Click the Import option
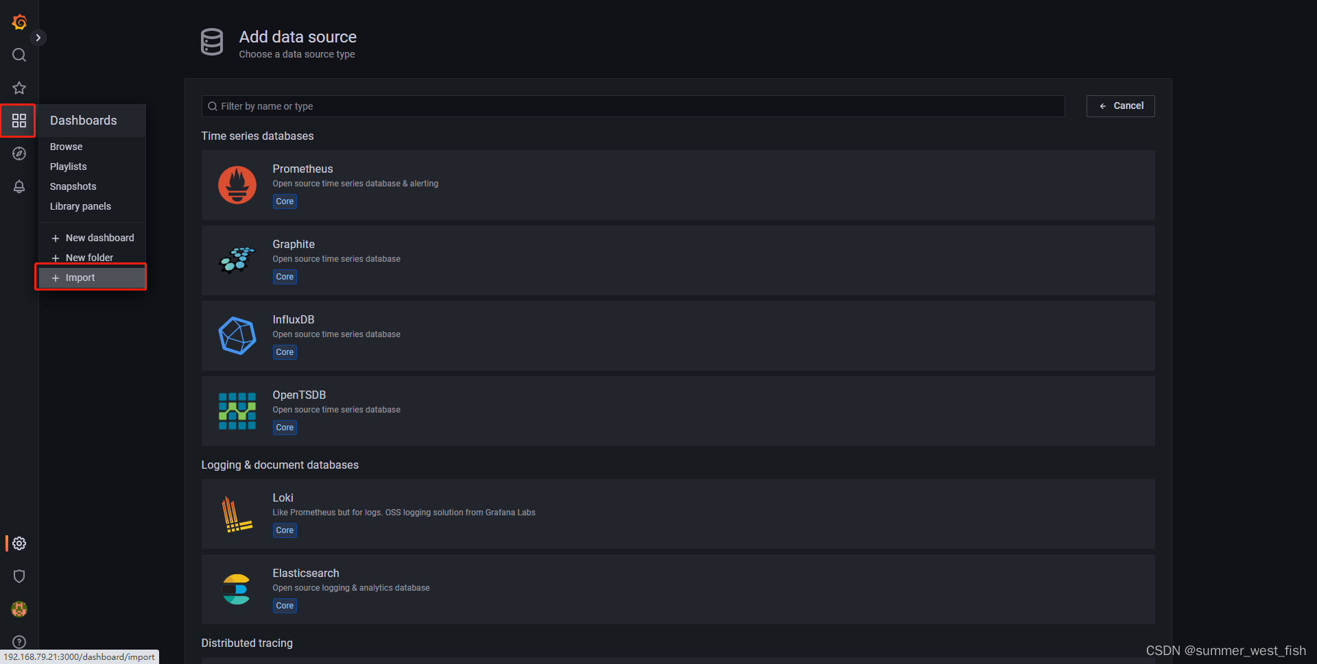Screen dimensions: 1317x664 coord(79,278)
